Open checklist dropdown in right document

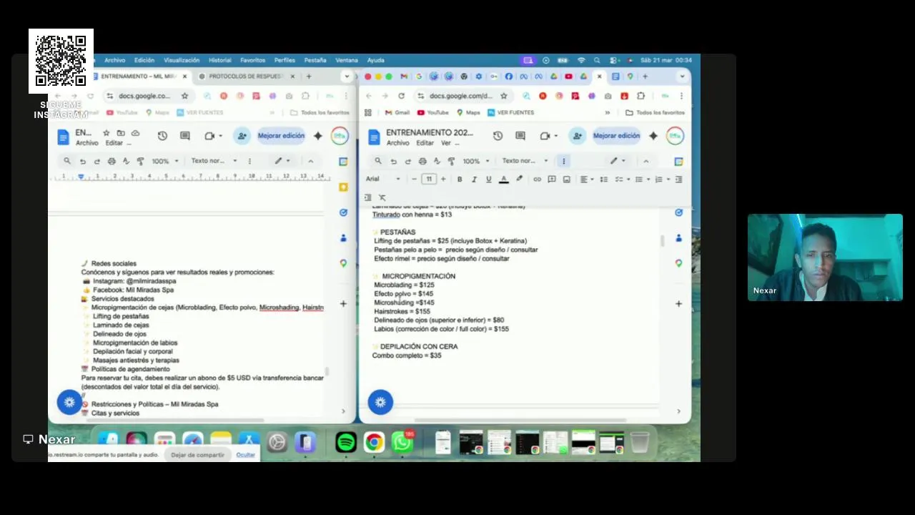(621, 180)
